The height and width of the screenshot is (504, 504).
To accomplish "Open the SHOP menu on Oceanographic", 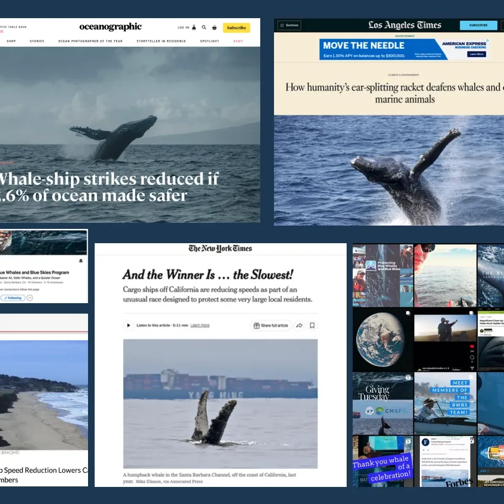I will coord(11,41).
